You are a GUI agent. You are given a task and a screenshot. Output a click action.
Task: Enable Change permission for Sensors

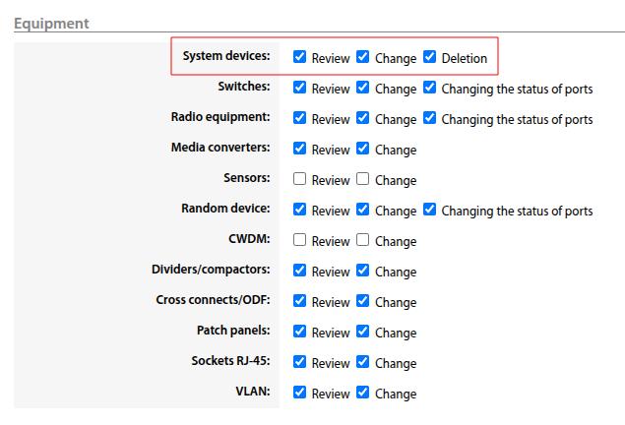(x=363, y=179)
